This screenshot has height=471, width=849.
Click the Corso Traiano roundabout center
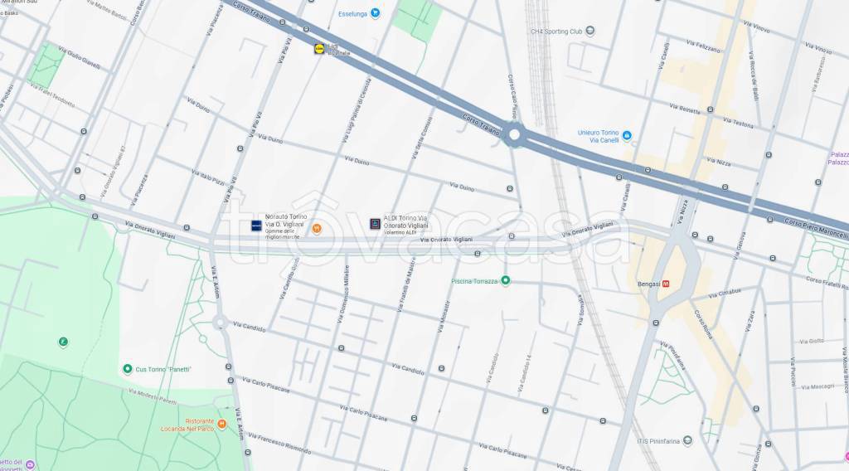[514, 135]
